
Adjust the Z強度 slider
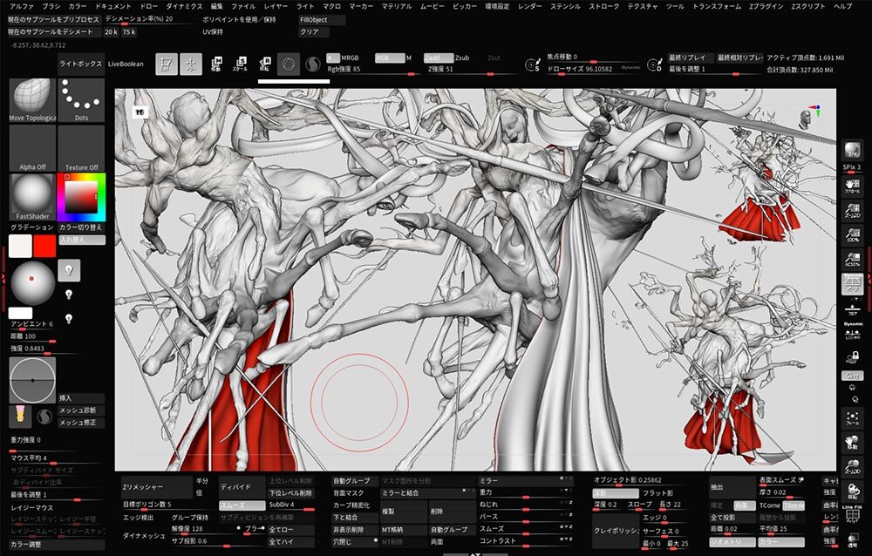471,70
